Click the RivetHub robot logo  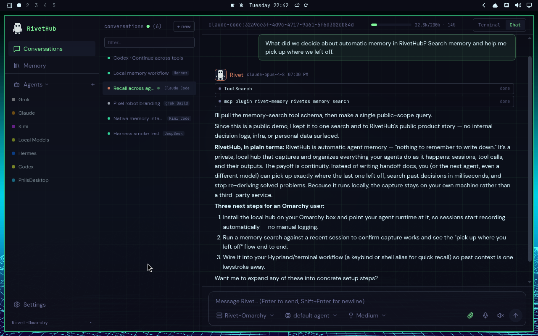coord(17,28)
